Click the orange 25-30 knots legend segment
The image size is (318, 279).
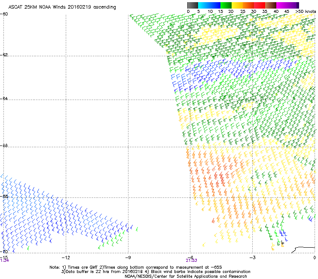[248, 5]
